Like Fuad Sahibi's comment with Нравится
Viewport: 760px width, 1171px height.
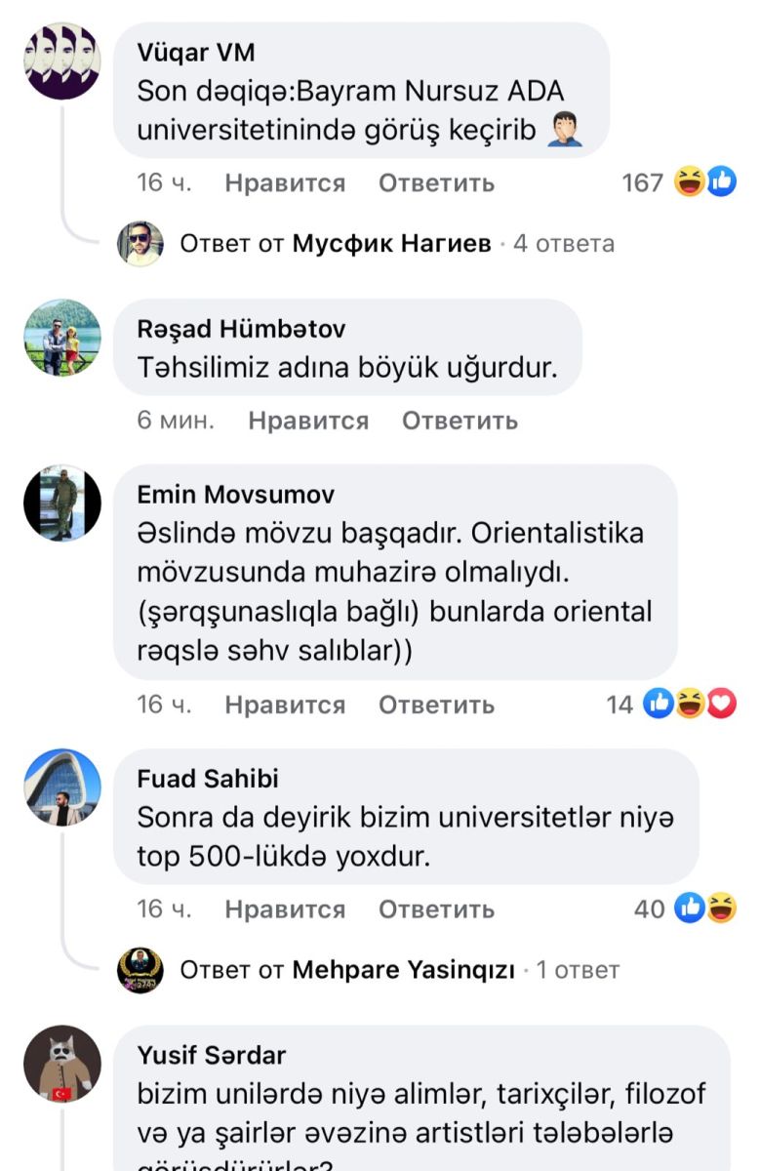(x=285, y=909)
